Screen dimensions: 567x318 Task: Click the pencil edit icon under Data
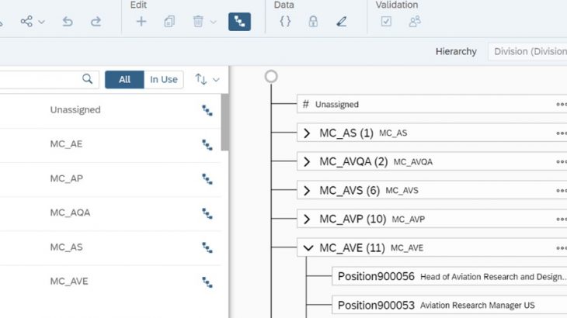pos(342,22)
